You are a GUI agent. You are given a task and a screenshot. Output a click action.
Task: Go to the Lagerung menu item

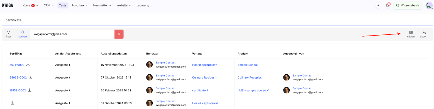143,5
